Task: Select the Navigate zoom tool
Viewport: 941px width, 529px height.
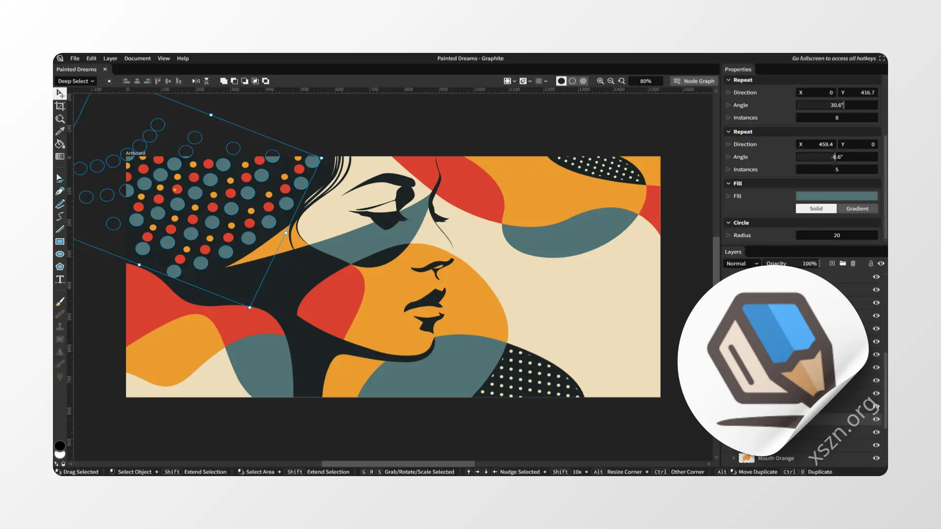Action: click(x=60, y=119)
